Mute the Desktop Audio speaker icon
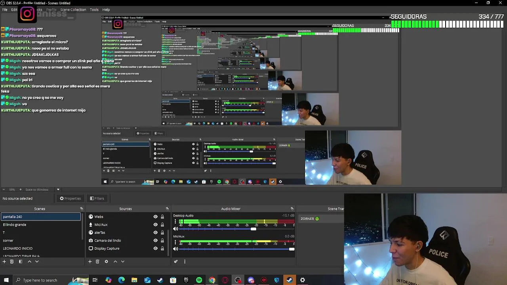507x285 pixels. point(176,228)
